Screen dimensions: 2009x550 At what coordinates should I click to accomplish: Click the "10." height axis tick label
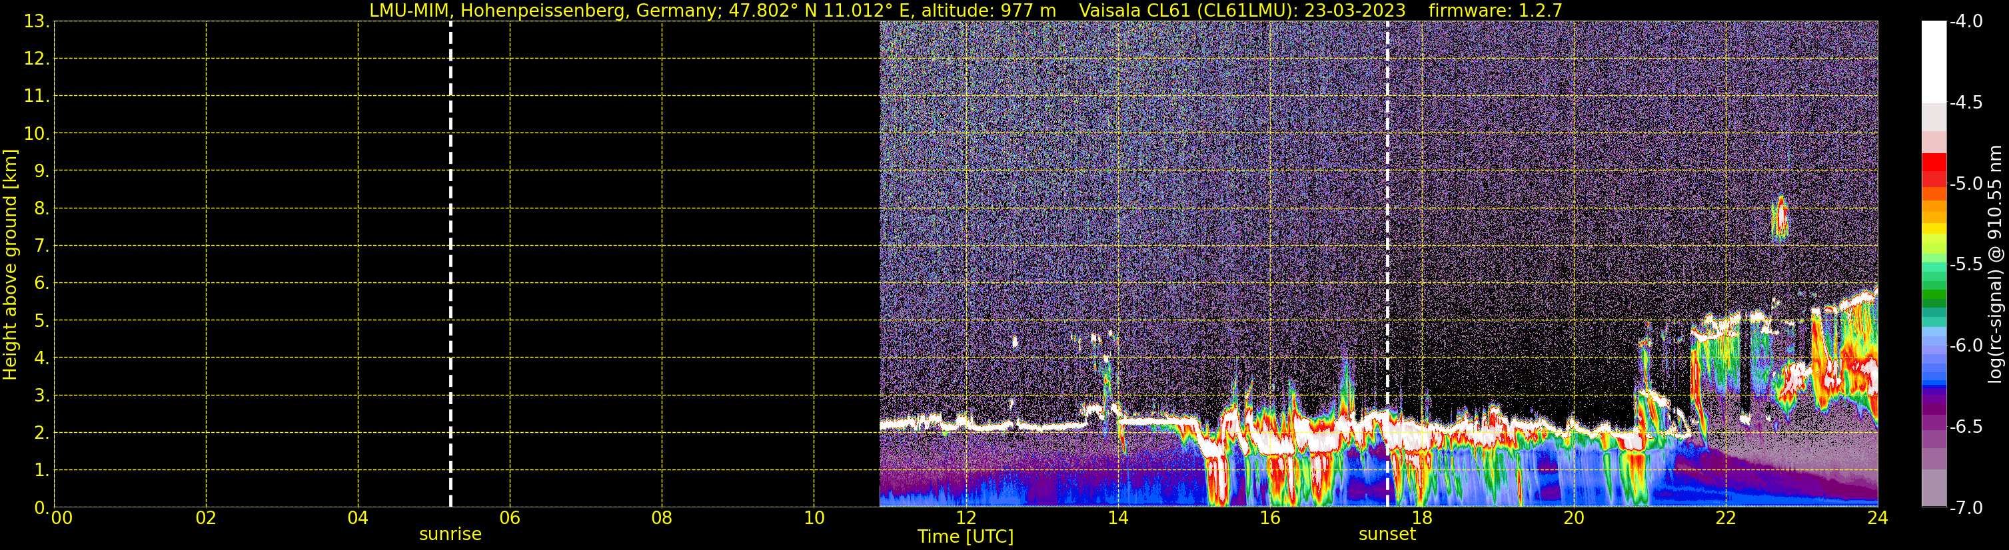click(37, 134)
